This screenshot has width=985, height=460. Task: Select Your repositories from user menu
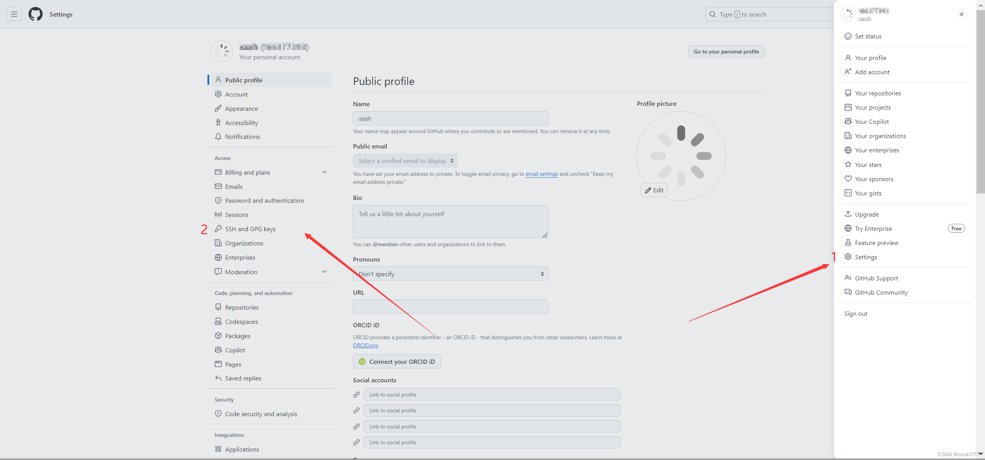(x=878, y=93)
